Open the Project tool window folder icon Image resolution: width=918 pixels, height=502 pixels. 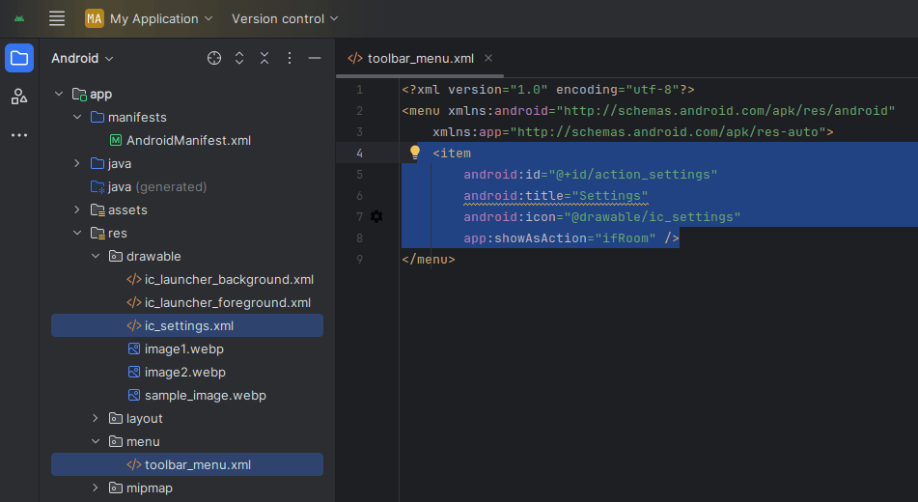(x=19, y=58)
